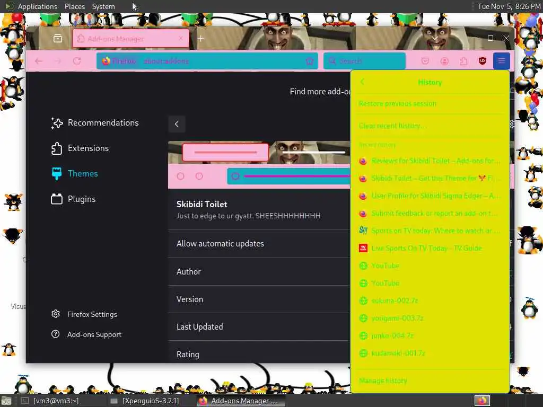Click the Skibidi Toilet theme preview
Viewport: 543px width, 407px height.
(259, 165)
